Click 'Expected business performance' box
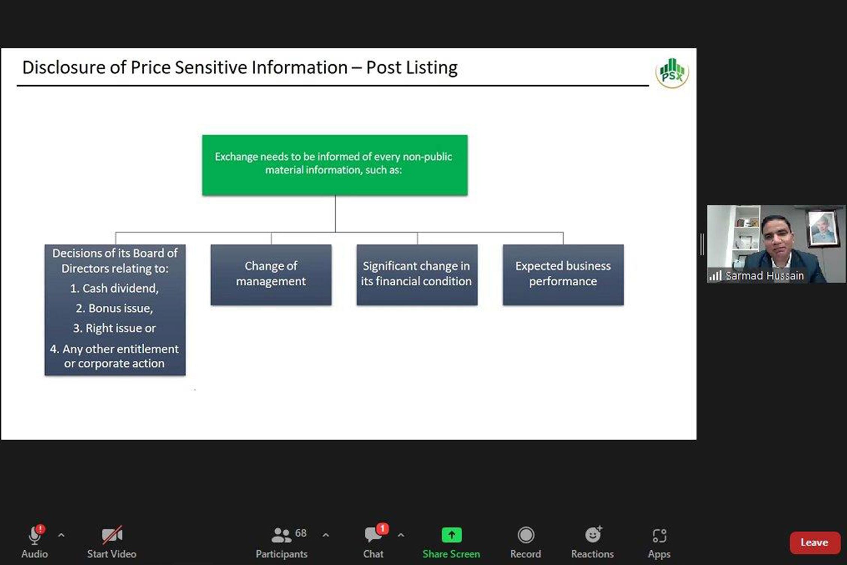The height and width of the screenshot is (565, 847). [563, 275]
